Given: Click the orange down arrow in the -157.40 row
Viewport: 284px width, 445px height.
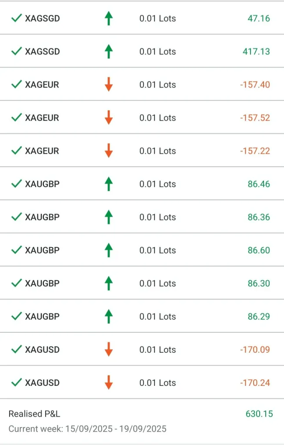Looking at the screenshot, I should coord(109,84).
